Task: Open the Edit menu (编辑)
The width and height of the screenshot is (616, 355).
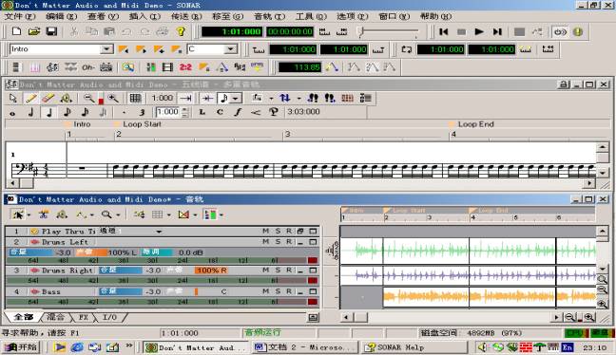Action: 61,16
